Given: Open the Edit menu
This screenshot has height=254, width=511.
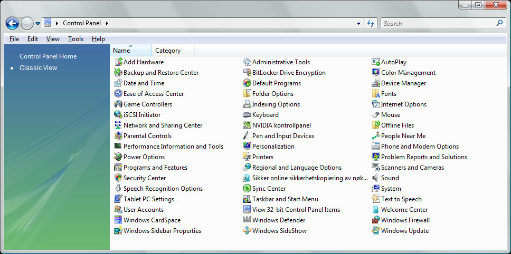Looking at the screenshot, I should tap(33, 39).
